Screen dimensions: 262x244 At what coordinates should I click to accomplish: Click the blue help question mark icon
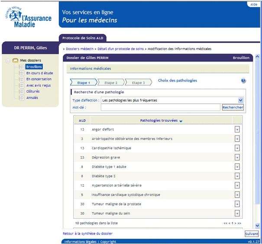pos(243,81)
